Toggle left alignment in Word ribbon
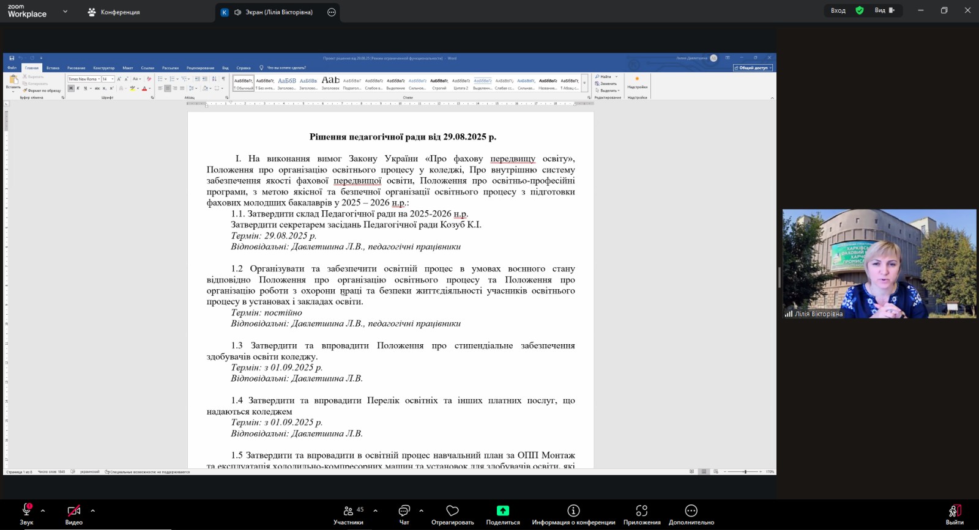This screenshot has width=979, height=530. point(160,88)
